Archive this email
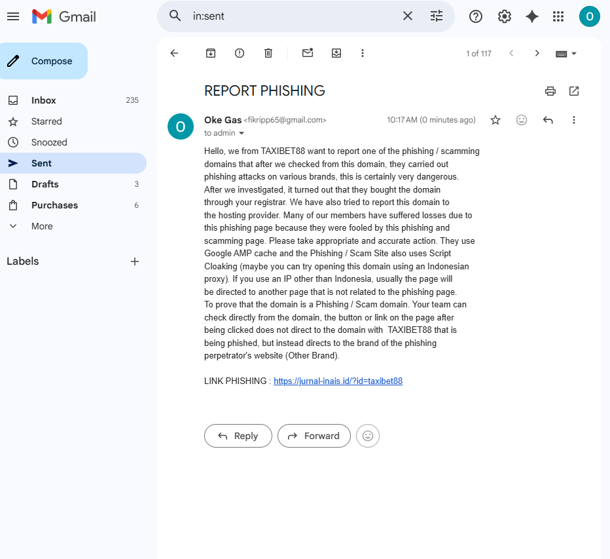Screen dimensions: 610x559 coord(211,53)
